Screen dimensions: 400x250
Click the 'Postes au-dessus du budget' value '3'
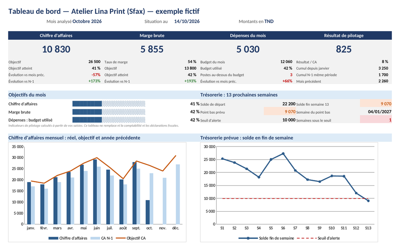pyautogui.click(x=291, y=75)
